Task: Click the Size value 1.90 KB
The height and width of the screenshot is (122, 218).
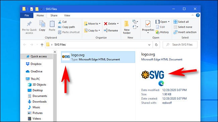Action: click(167, 94)
